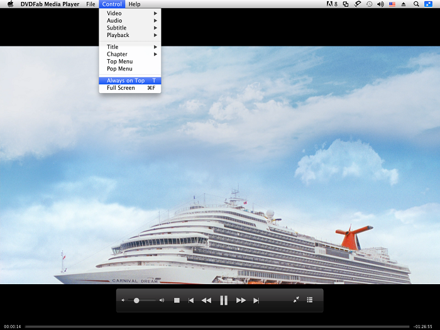Viewport: 440px width, 330px height.
Task: Expand the Chapter submenu
Action: point(130,54)
